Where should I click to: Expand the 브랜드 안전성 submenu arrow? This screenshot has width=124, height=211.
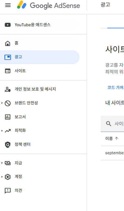2,103
